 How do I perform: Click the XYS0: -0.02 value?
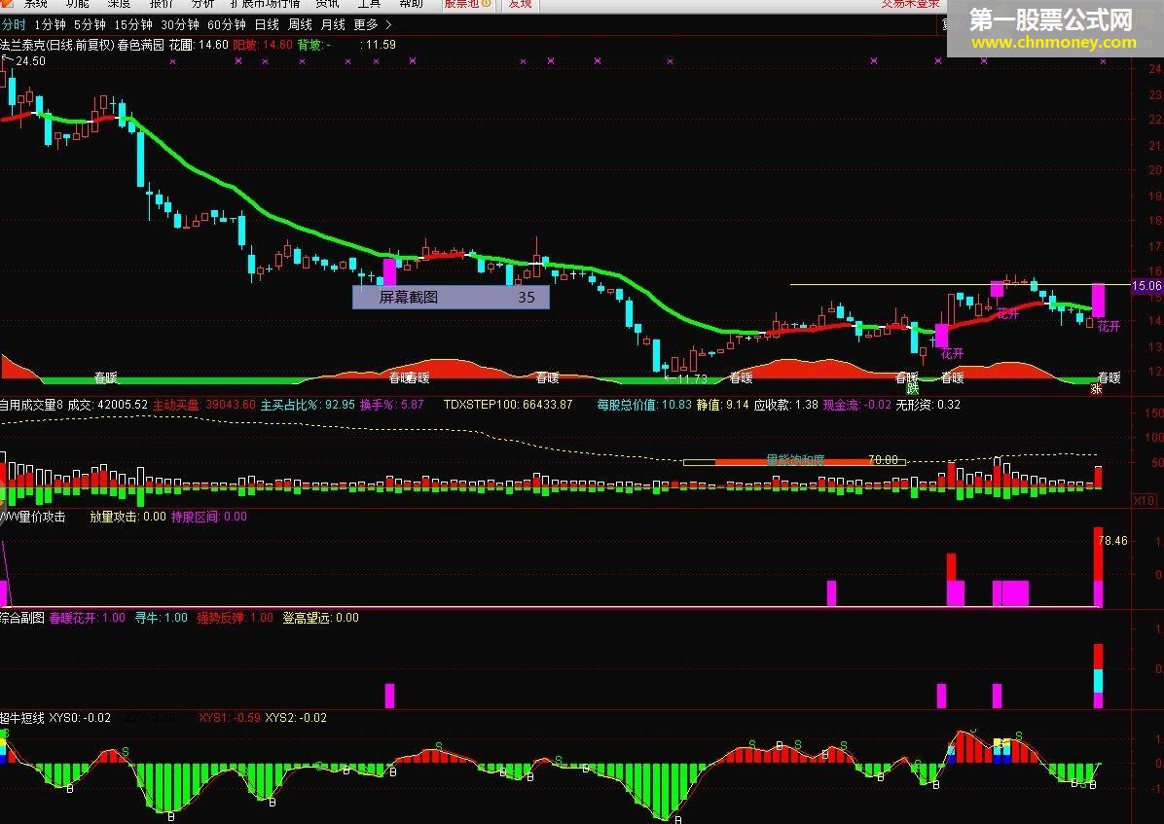80,718
